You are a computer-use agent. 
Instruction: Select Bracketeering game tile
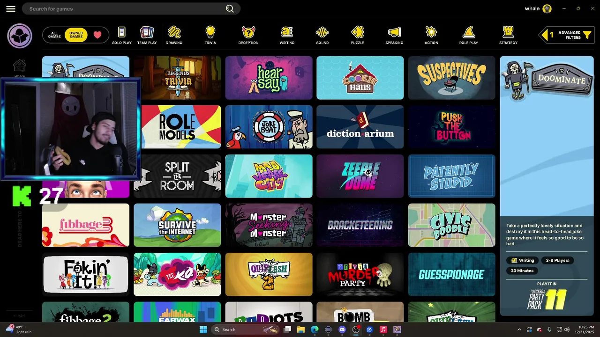(x=360, y=225)
